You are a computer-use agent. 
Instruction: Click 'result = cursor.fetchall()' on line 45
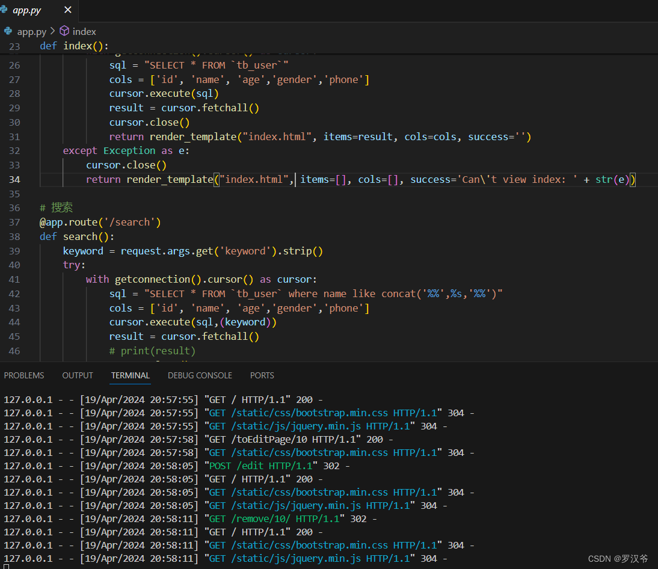click(x=184, y=337)
